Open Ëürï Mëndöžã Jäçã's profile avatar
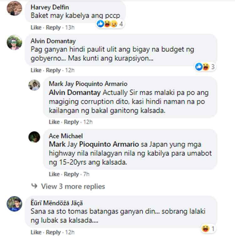The image size is (235, 237). (14, 204)
